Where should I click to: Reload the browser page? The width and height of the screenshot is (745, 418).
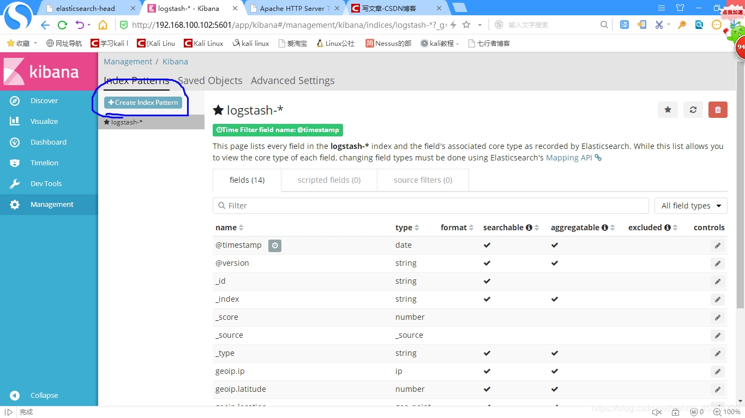(62, 25)
